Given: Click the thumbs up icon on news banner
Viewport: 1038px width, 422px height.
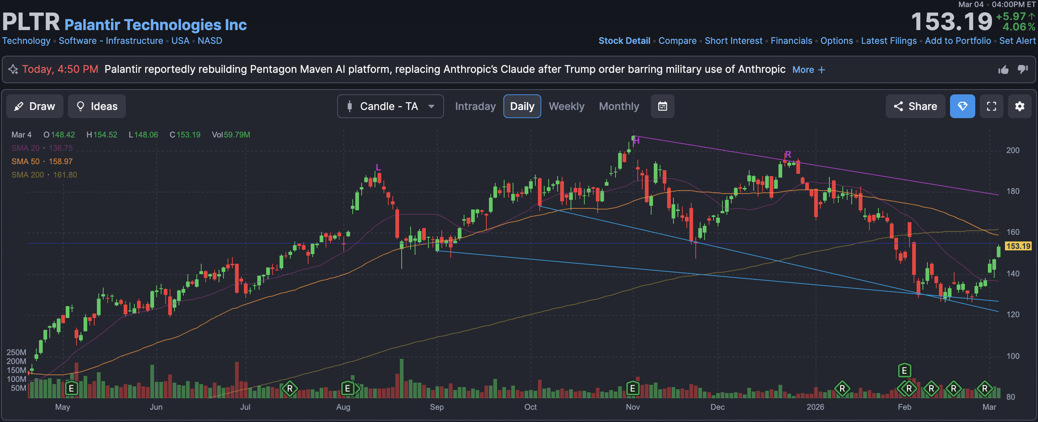Looking at the screenshot, I should [x=1003, y=70].
